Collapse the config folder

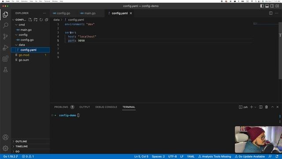[x=16, y=35]
